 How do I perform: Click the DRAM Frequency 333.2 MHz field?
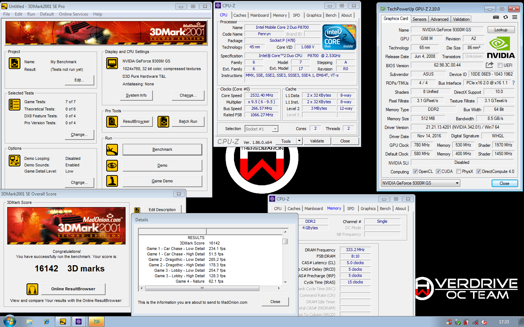(355, 250)
